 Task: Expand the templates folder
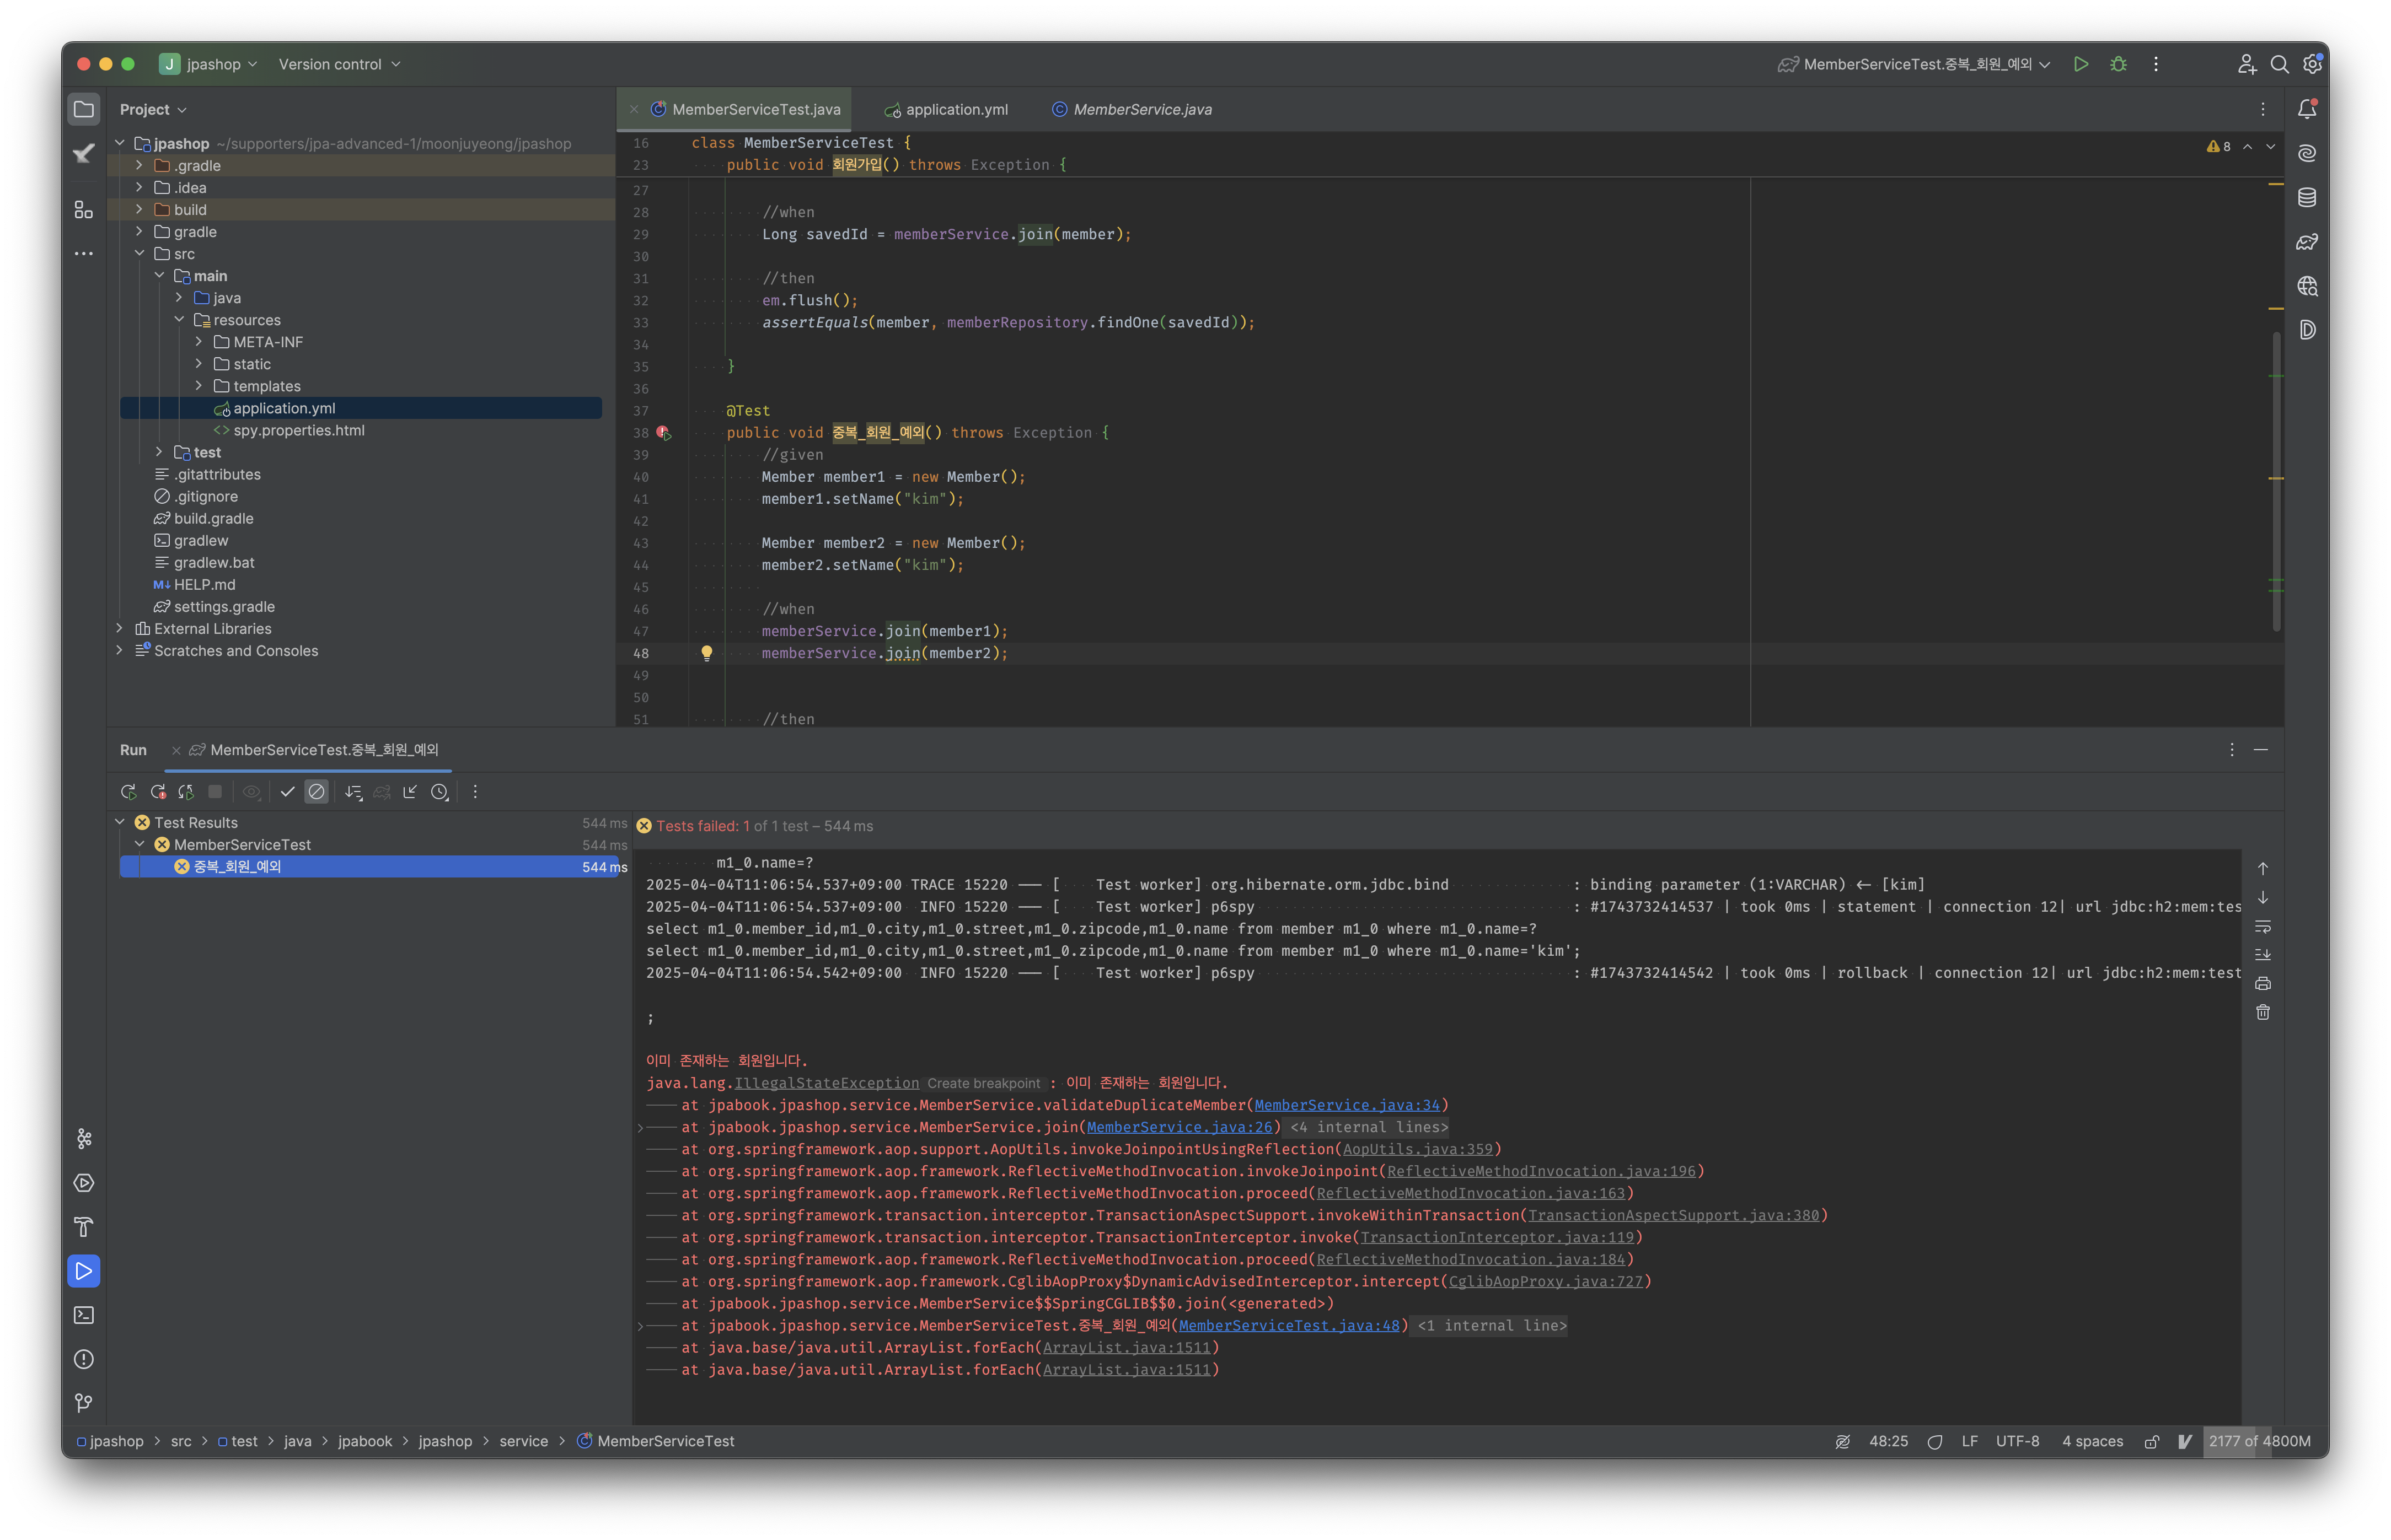[x=199, y=385]
